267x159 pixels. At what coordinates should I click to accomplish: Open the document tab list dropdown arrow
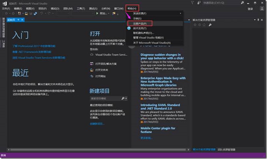tap(189, 20)
